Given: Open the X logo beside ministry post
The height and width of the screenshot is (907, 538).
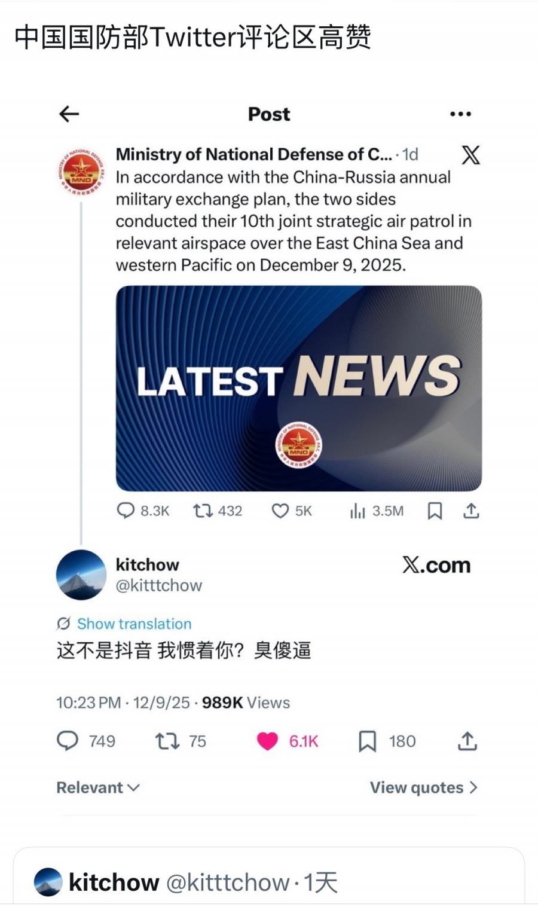Looking at the screenshot, I should pos(470,155).
